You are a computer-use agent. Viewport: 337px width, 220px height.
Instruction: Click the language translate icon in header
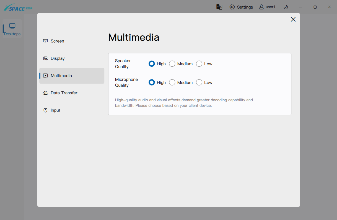point(219,7)
